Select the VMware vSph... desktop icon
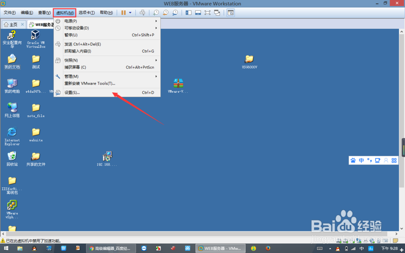 coord(12,210)
